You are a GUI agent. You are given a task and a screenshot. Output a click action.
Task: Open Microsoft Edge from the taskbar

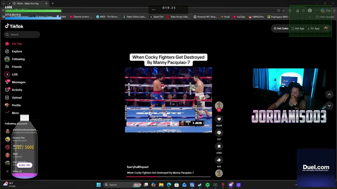169,185
